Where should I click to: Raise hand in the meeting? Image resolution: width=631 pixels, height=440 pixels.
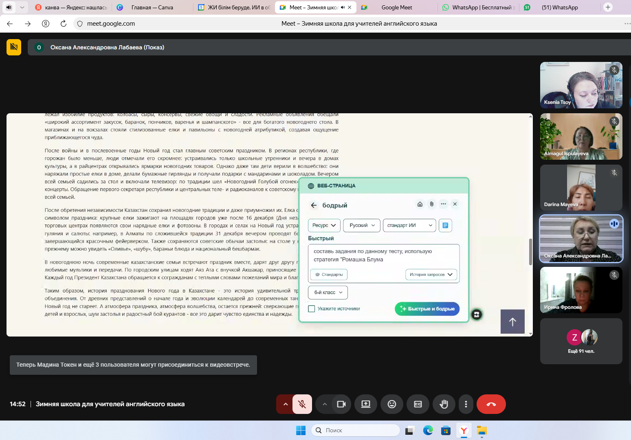click(444, 404)
